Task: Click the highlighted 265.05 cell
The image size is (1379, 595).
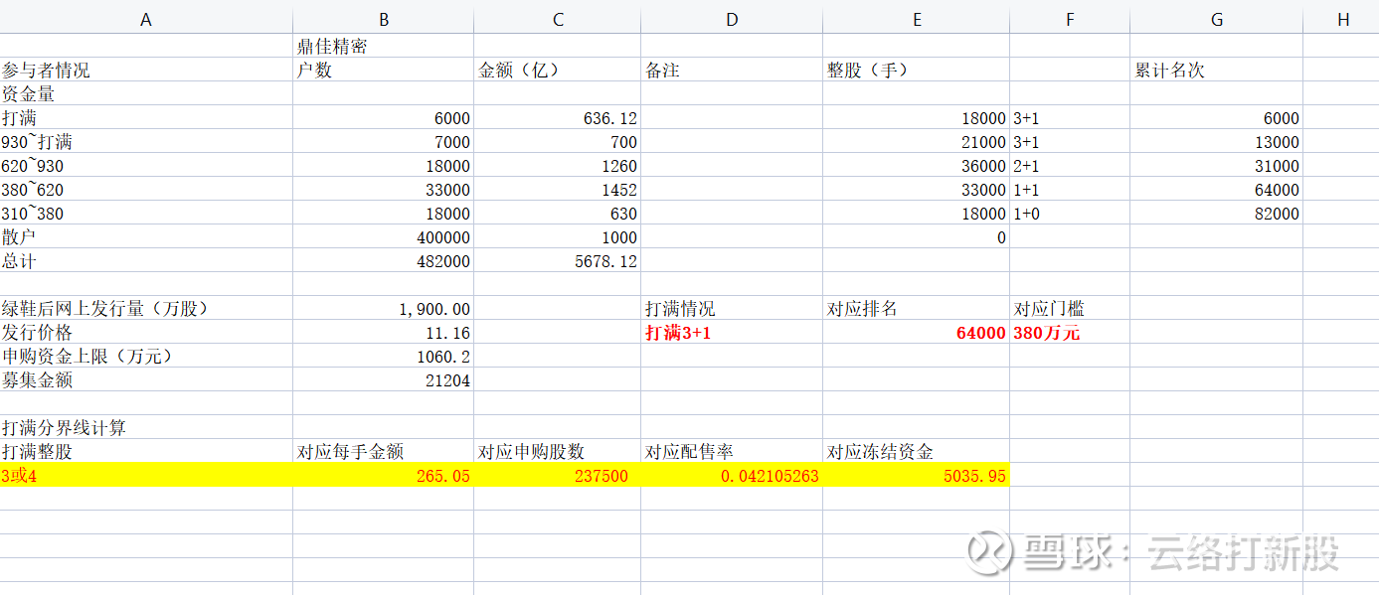Action: click(384, 475)
